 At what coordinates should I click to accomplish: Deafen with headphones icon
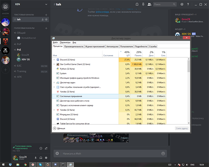(41, 158)
